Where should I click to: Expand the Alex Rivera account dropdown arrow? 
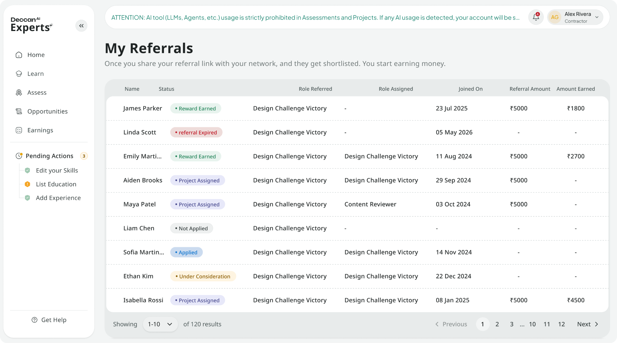pos(597,17)
